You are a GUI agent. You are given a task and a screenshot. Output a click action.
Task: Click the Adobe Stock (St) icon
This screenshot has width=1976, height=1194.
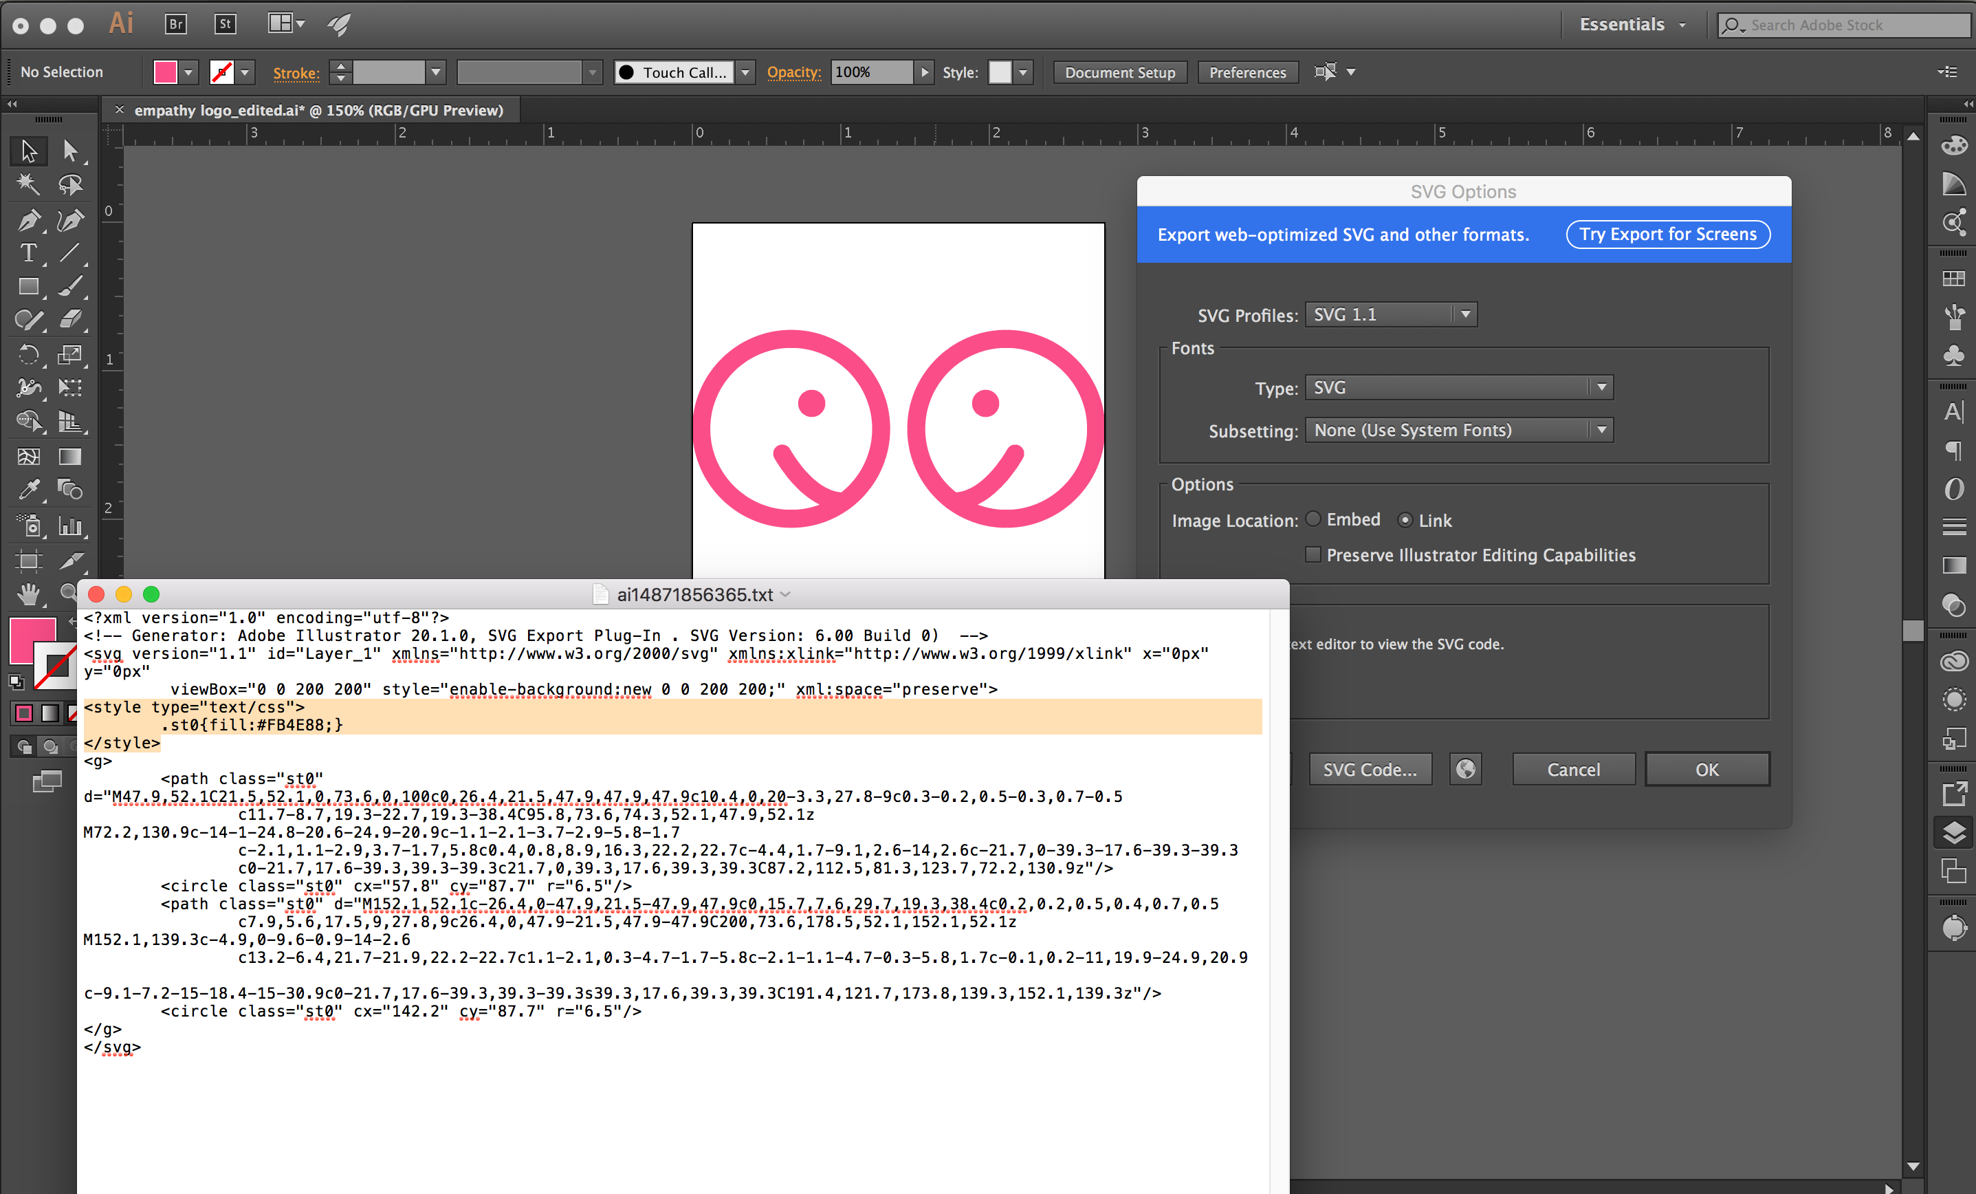[226, 24]
